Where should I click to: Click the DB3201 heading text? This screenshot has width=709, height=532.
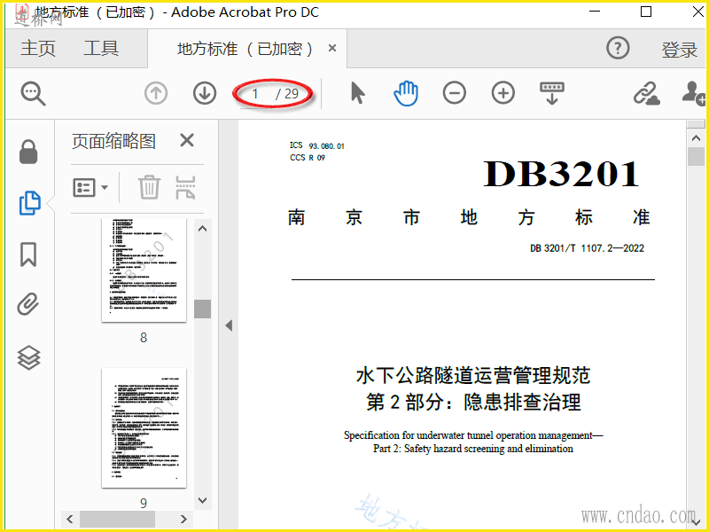tap(562, 174)
